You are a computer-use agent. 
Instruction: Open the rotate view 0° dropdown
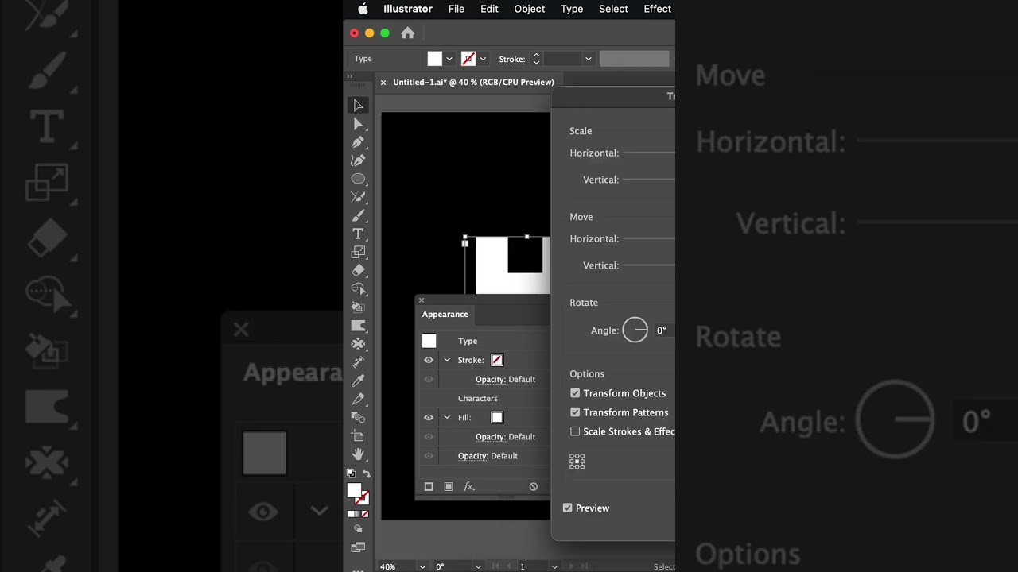pos(478,566)
